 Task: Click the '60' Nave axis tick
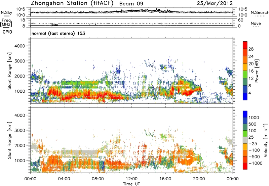pos(240,20)
